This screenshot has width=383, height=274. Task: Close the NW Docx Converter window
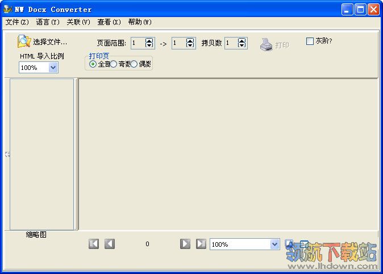[373, 10]
